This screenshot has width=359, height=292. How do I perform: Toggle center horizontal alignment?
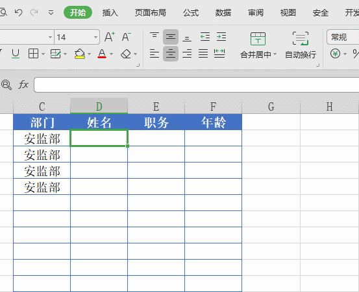(171, 54)
